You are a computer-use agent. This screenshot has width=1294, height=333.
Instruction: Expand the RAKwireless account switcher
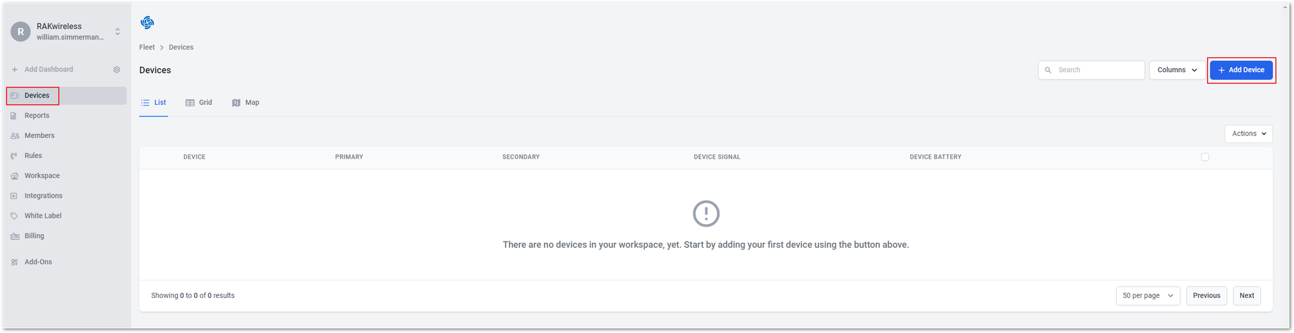coord(66,31)
